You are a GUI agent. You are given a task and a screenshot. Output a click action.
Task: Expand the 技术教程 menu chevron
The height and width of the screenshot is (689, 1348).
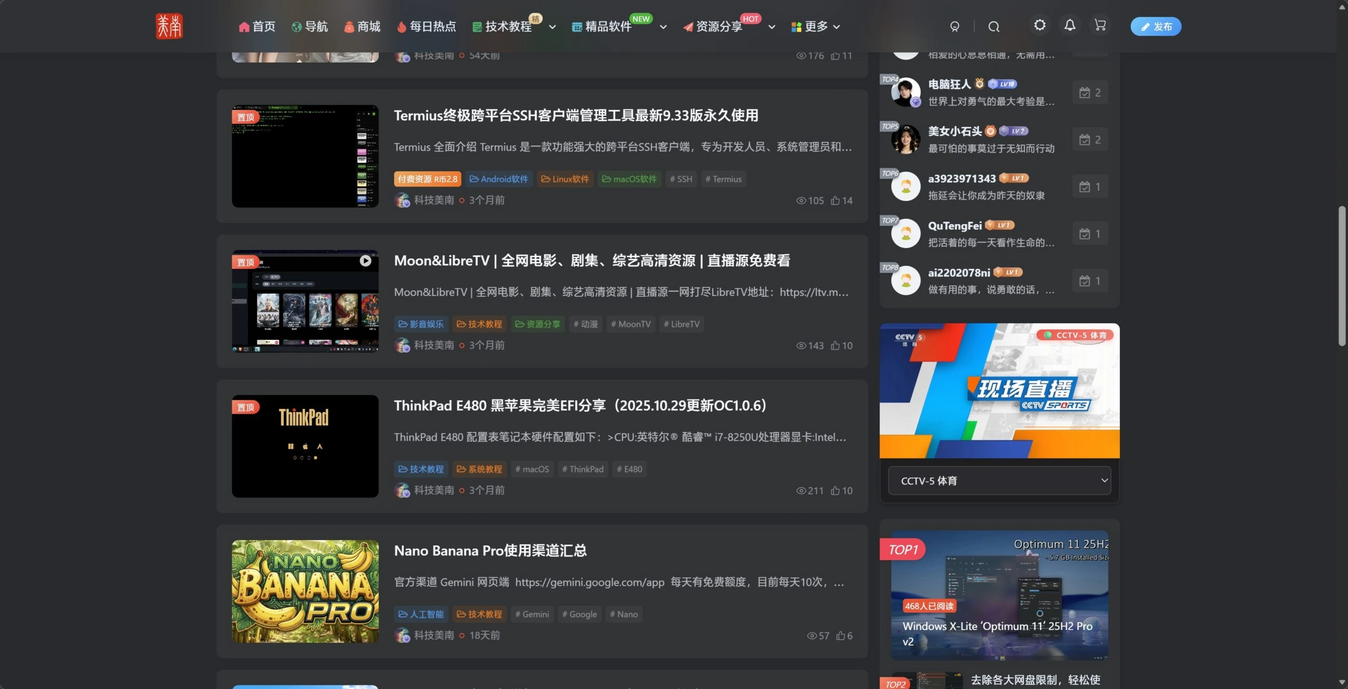(552, 27)
